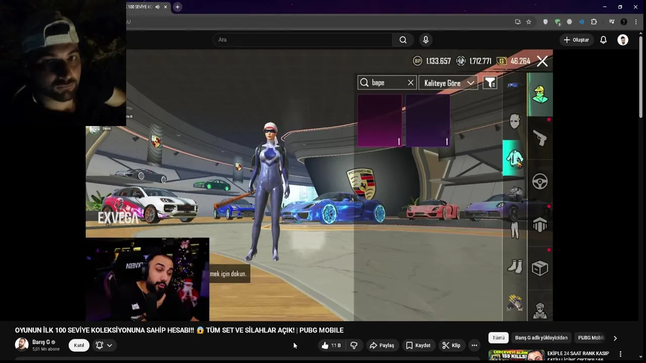Click the 'Paylaş' share button
Screen dimensions: 646x363
point(382,345)
